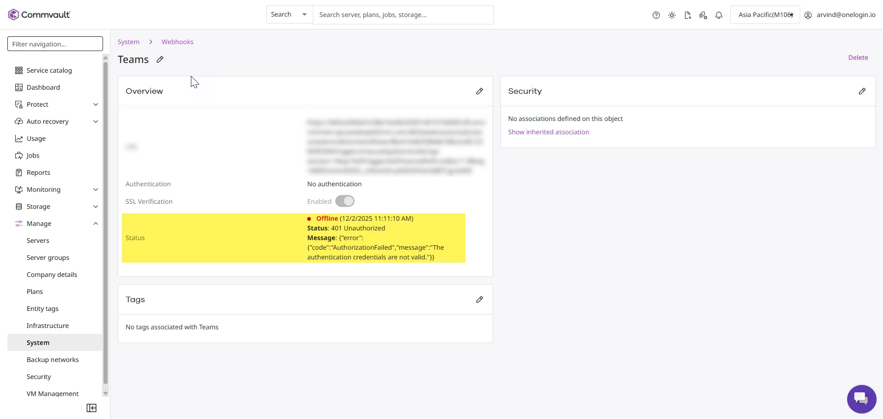The height and width of the screenshot is (419, 883).
Task: Click the 'No authentication' value
Action: click(x=334, y=184)
